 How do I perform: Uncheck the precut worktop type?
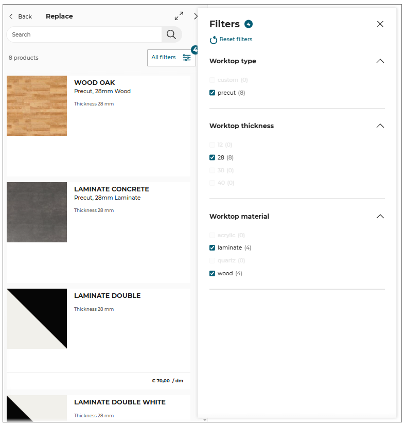click(212, 93)
